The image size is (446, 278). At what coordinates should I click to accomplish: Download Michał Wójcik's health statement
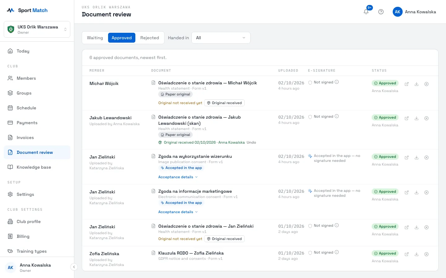pyautogui.click(x=417, y=84)
